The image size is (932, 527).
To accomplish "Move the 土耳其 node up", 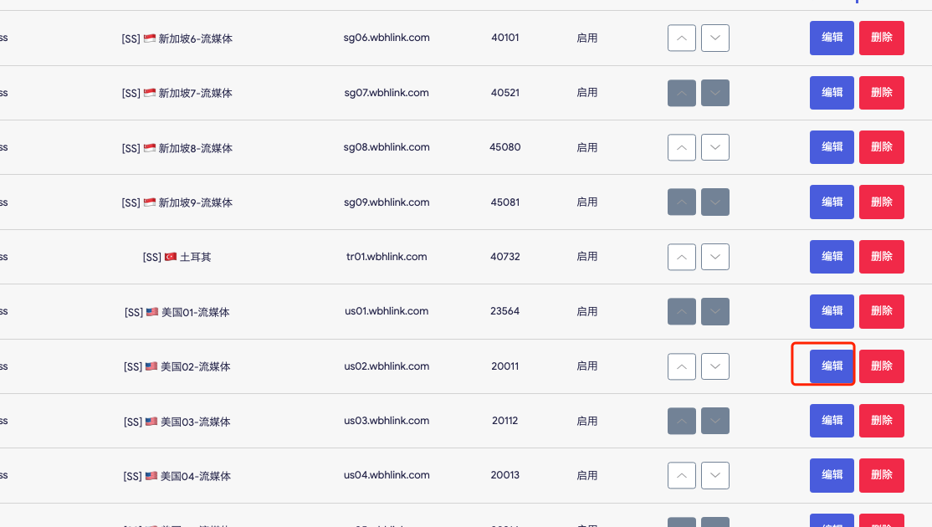I will [681, 257].
